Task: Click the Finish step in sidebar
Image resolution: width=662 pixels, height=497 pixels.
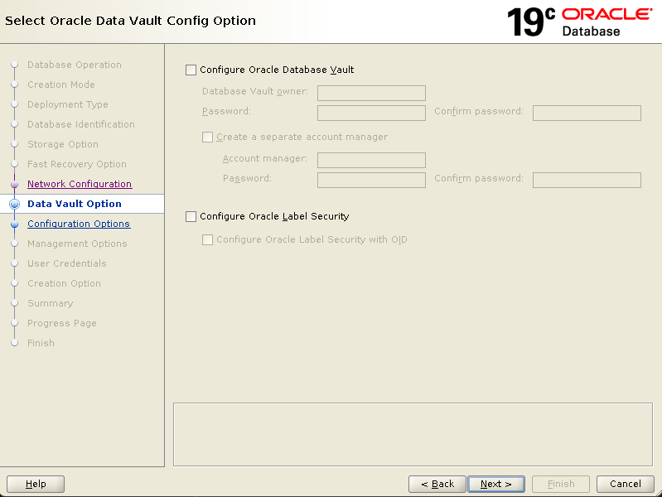Action: tap(41, 343)
